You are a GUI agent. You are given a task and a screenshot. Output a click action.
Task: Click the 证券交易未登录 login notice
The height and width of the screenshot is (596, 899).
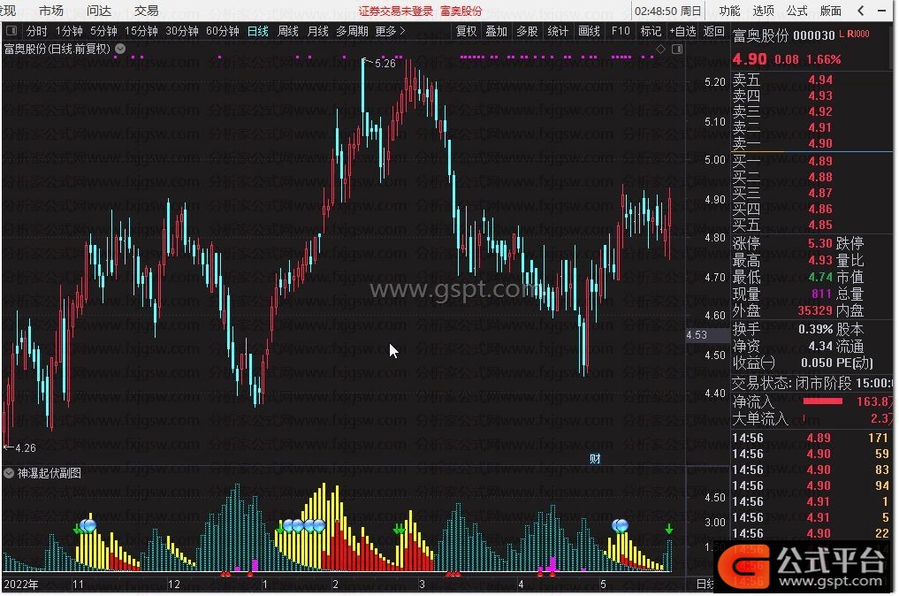point(396,11)
